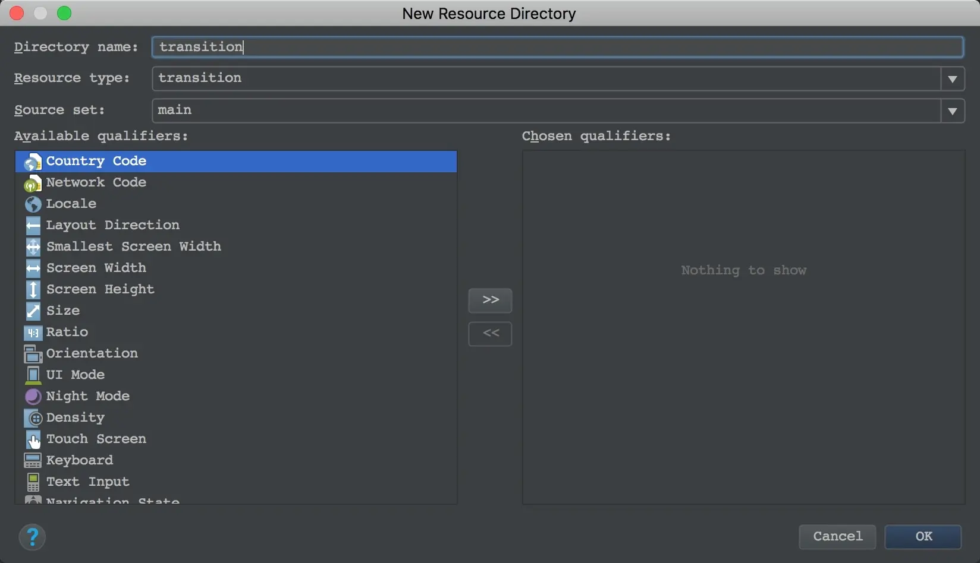Choose Layout Direction qualifier

[x=236, y=226]
